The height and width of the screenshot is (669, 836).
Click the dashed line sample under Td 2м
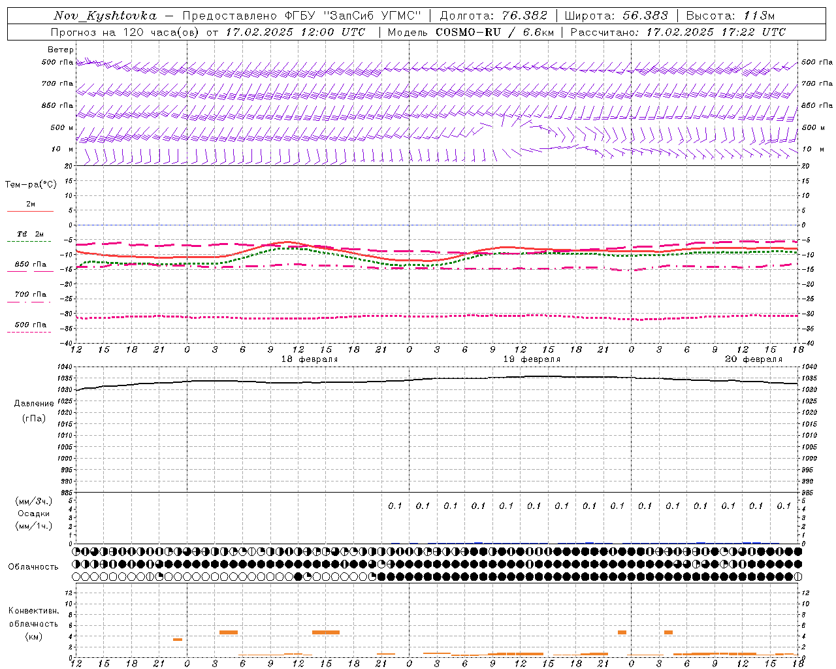[x=29, y=241]
